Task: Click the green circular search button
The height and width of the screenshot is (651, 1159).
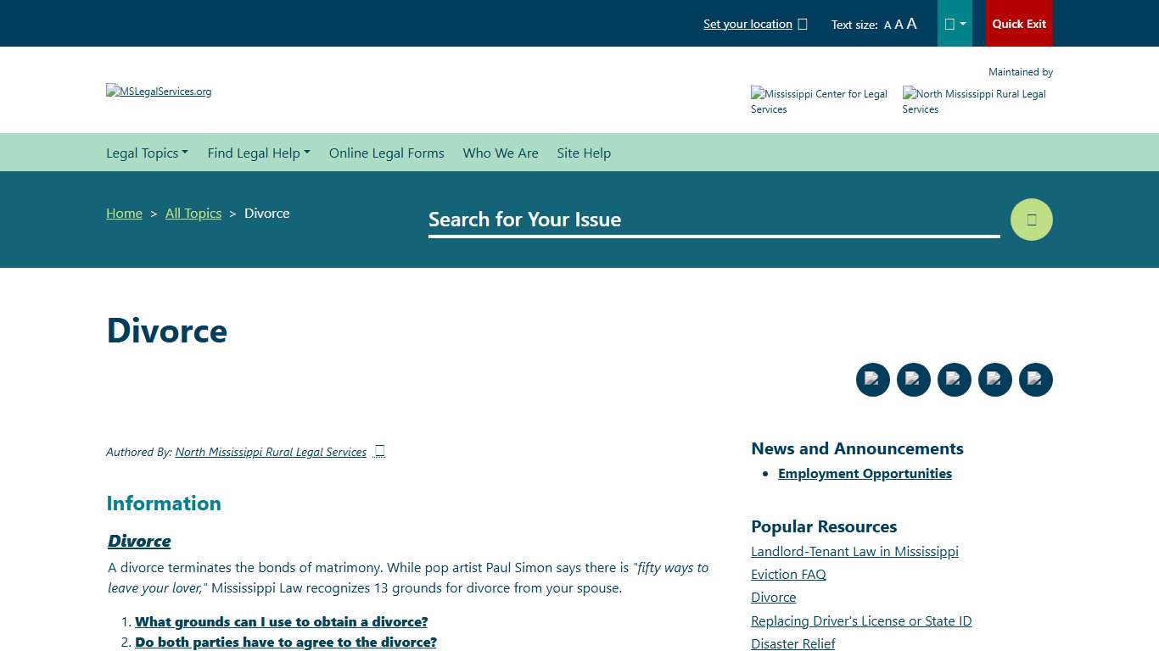Action: click(x=1031, y=220)
